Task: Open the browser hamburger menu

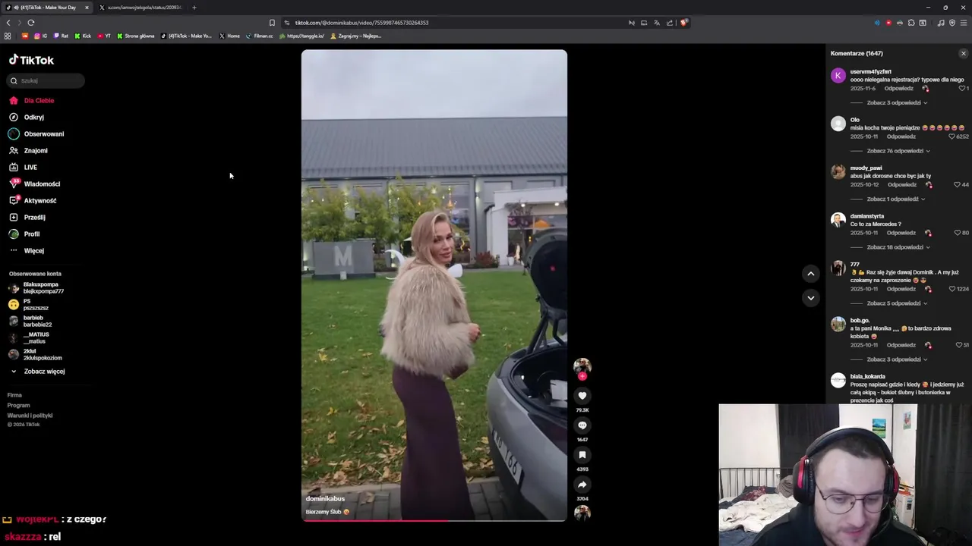Action: coord(964,23)
